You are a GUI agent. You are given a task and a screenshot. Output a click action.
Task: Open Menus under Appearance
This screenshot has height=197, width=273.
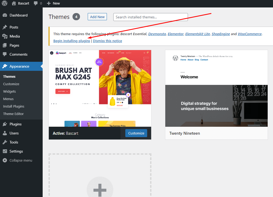(x=8, y=99)
